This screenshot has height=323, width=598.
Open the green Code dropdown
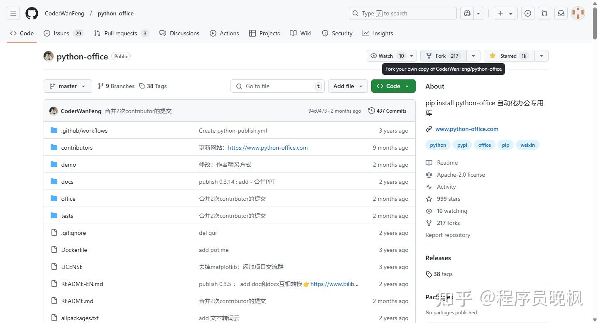(x=392, y=86)
